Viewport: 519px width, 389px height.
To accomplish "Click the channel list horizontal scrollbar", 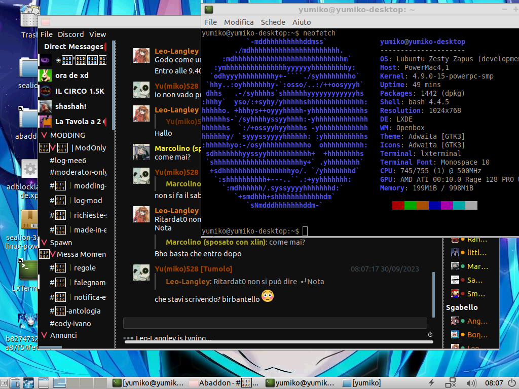I will coord(50,347).
